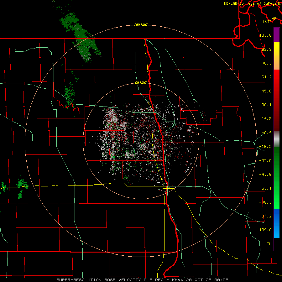Click the VEL legend title
The image size is (282, 282).
coord(275,19)
